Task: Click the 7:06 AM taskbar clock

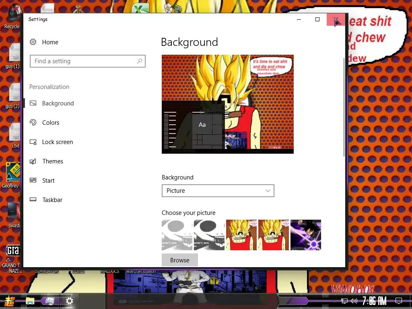Action: pos(374,301)
